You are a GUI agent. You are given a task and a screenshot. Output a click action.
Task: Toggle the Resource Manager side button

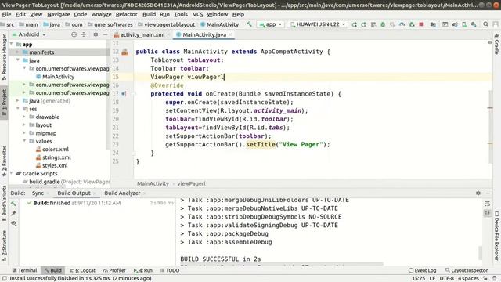4,57
